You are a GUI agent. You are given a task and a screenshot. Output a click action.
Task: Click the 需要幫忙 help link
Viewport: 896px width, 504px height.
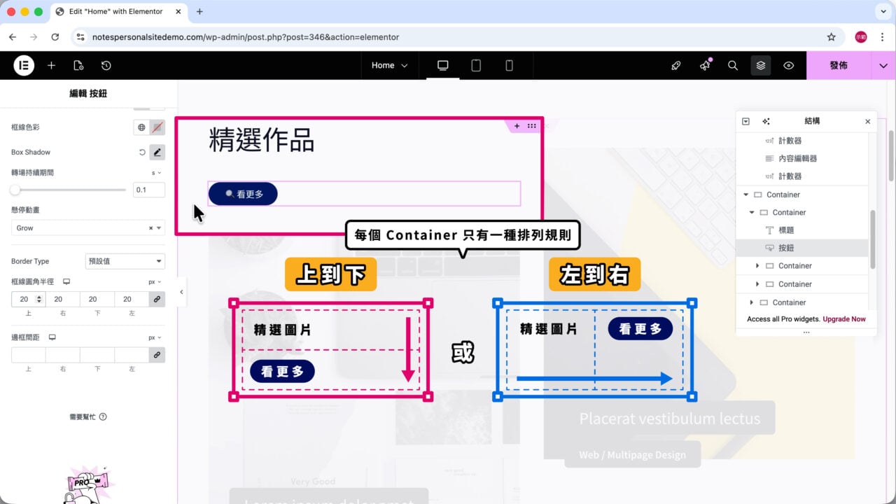[x=88, y=416]
